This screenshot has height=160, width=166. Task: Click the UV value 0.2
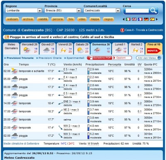(139, 103)
